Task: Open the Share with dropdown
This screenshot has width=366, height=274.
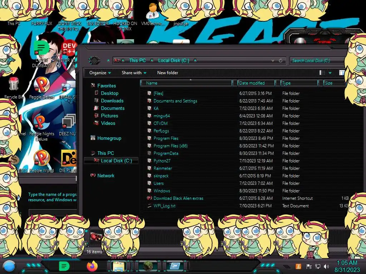Action: [134, 73]
